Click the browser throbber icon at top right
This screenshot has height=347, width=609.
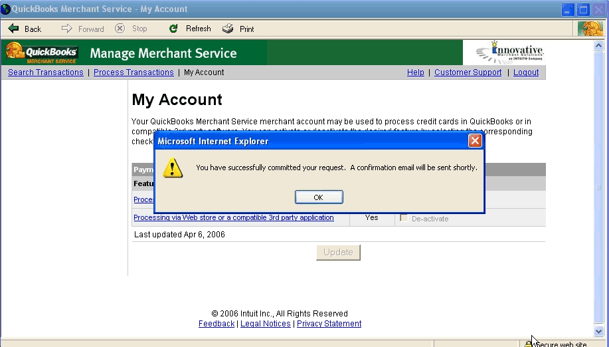coord(590,29)
